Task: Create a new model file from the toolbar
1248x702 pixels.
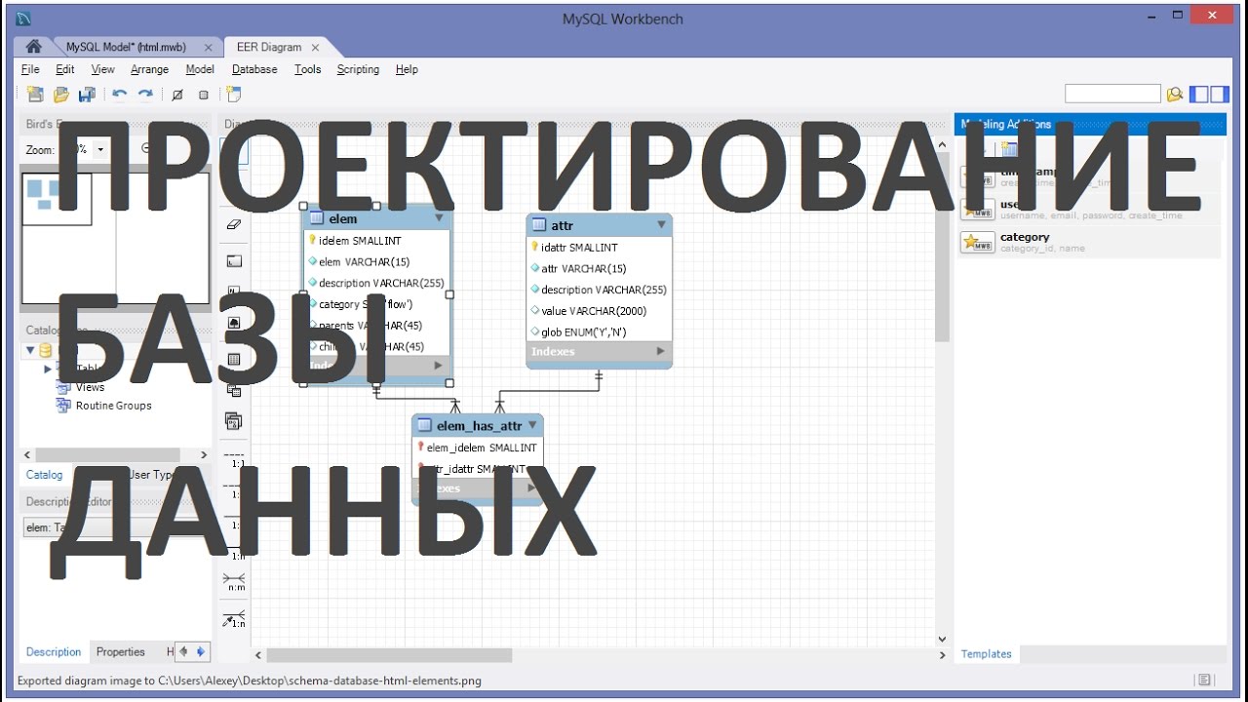Action: click(x=35, y=95)
